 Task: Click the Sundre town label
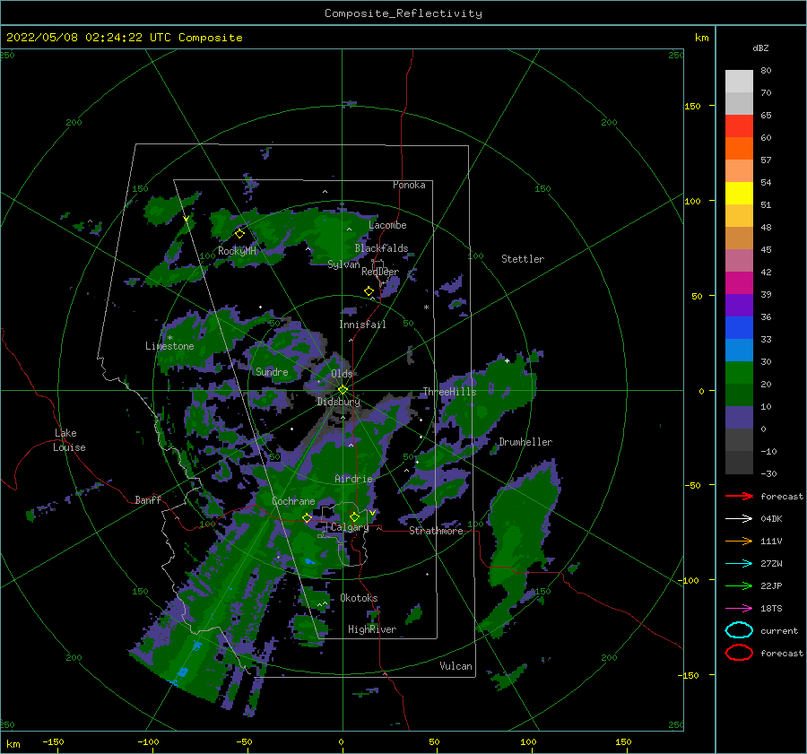(x=272, y=371)
